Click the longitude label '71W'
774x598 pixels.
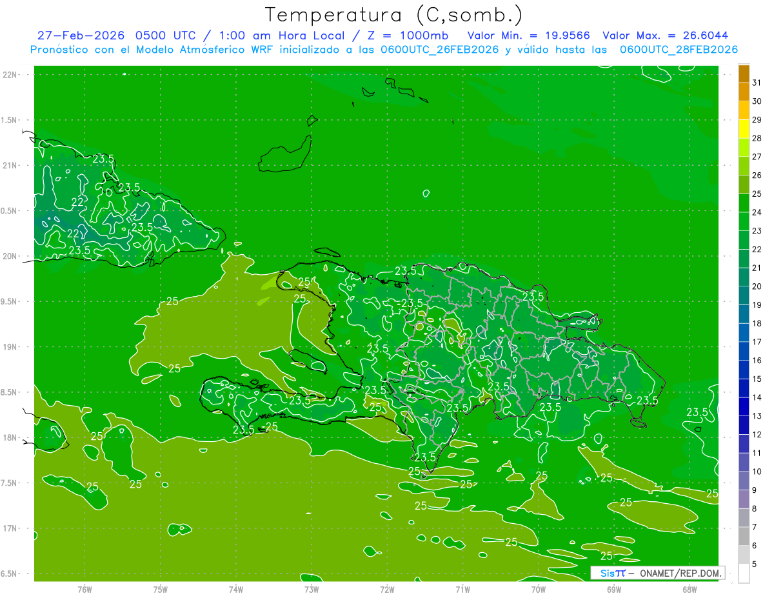(x=462, y=589)
